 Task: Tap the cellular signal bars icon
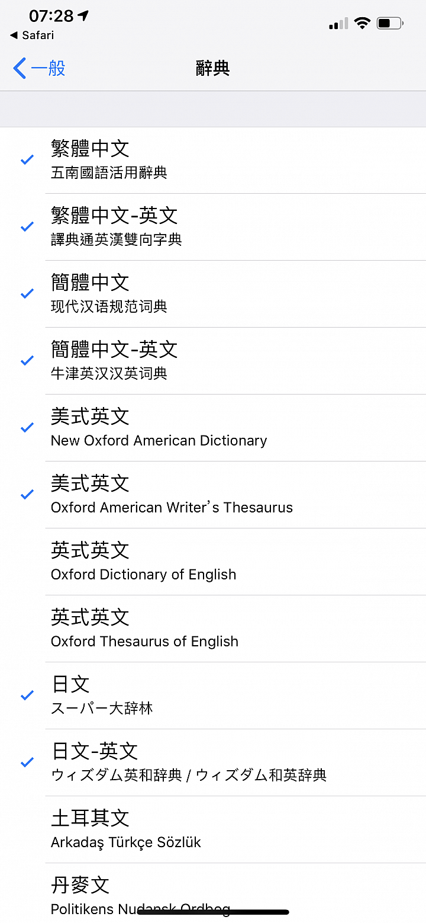click(338, 24)
